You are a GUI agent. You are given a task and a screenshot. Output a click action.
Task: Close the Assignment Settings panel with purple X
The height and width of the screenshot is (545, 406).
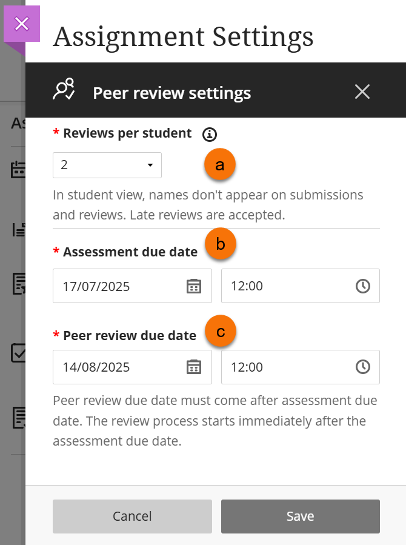click(22, 24)
